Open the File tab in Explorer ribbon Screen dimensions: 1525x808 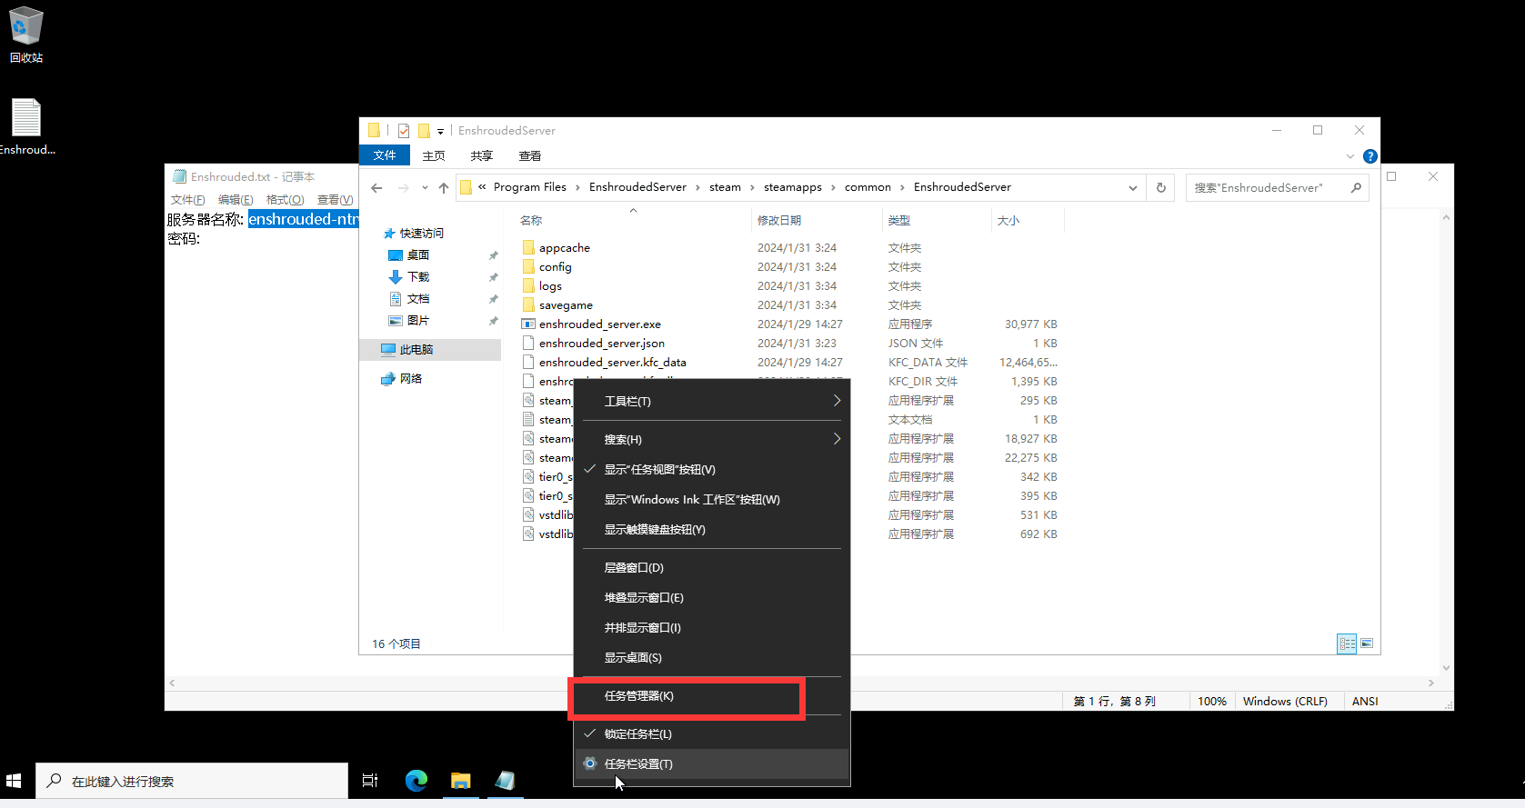385,155
